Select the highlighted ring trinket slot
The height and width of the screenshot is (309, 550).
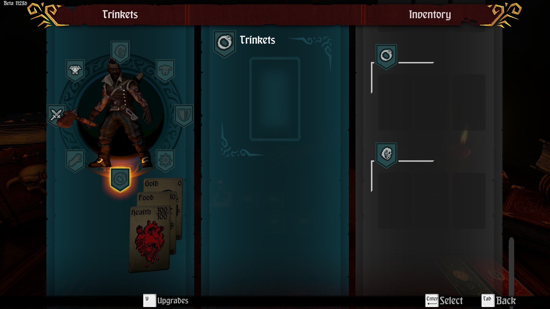[x=120, y=179]
